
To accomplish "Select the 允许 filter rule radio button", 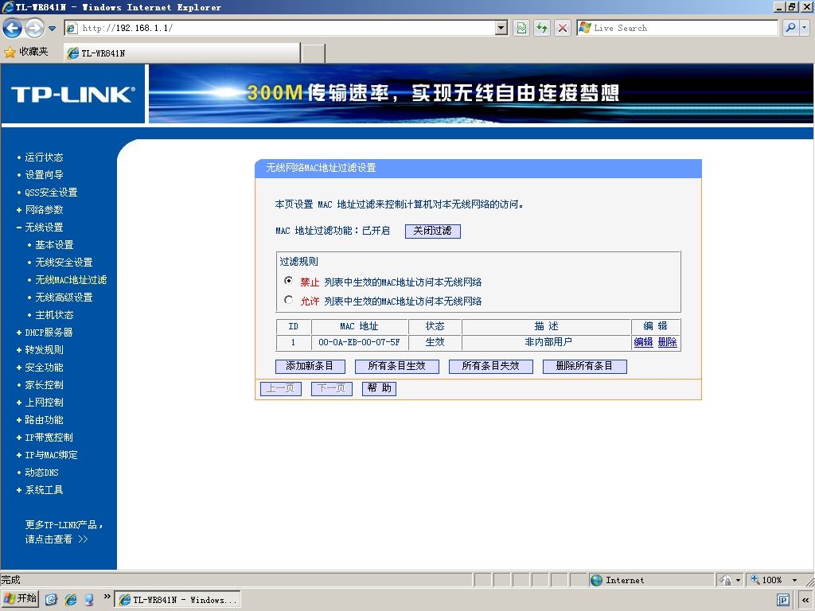I will pyautogui.click(x=288, y=300).
